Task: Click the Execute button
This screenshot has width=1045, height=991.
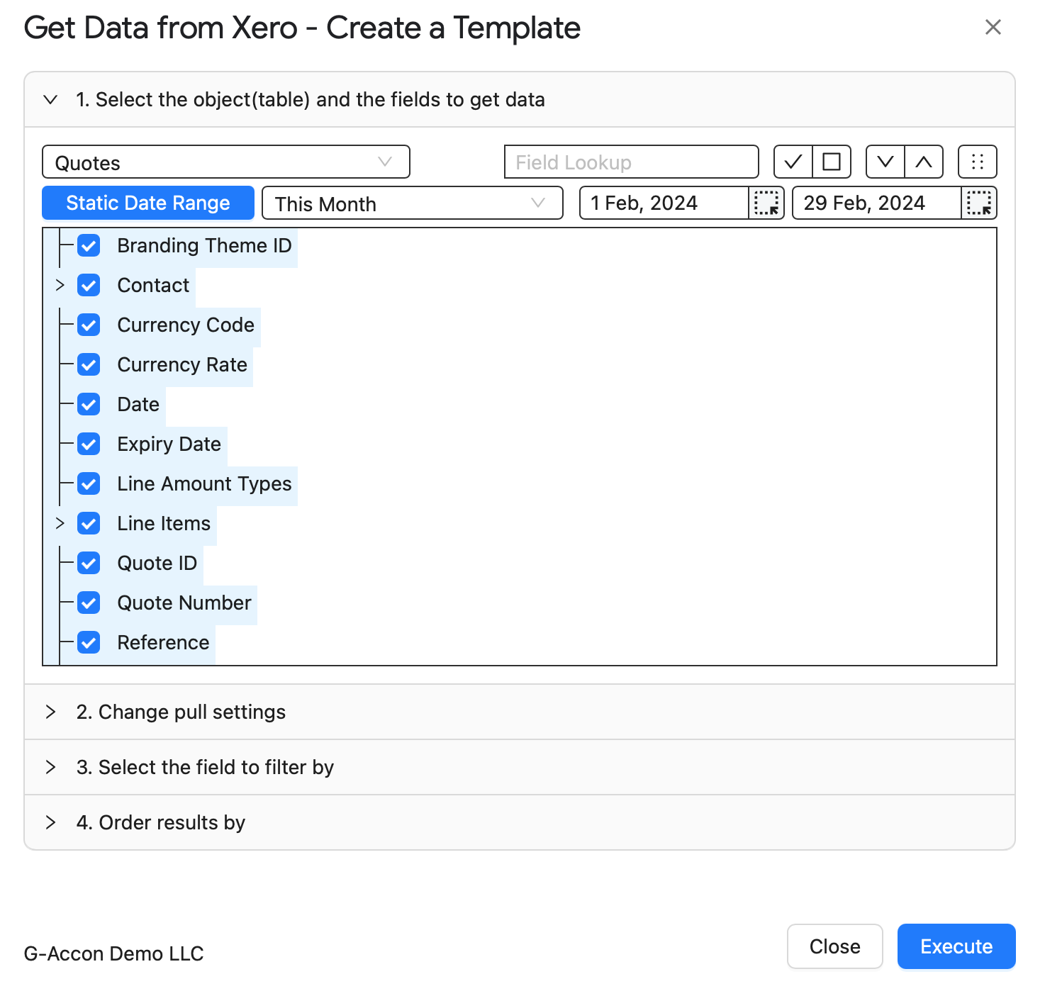Action: pos(956,946)
